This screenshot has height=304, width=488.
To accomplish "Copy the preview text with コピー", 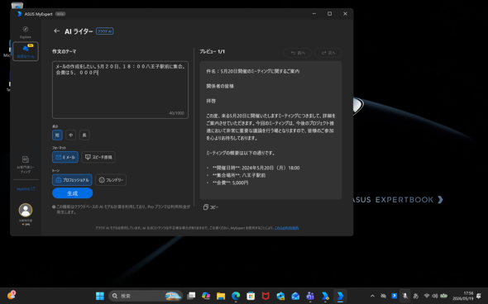I will (211, 207).
